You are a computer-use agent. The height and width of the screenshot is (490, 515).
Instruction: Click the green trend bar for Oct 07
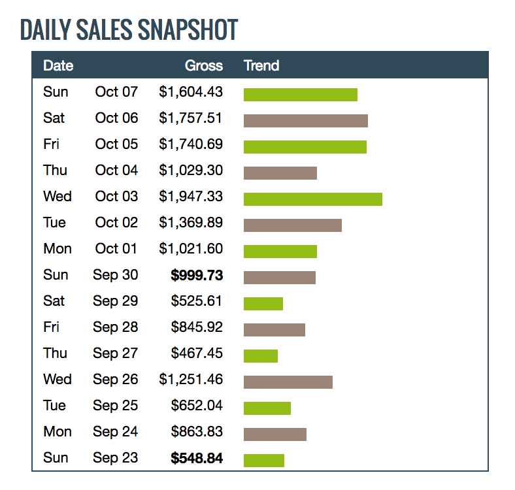click(300, 95)
